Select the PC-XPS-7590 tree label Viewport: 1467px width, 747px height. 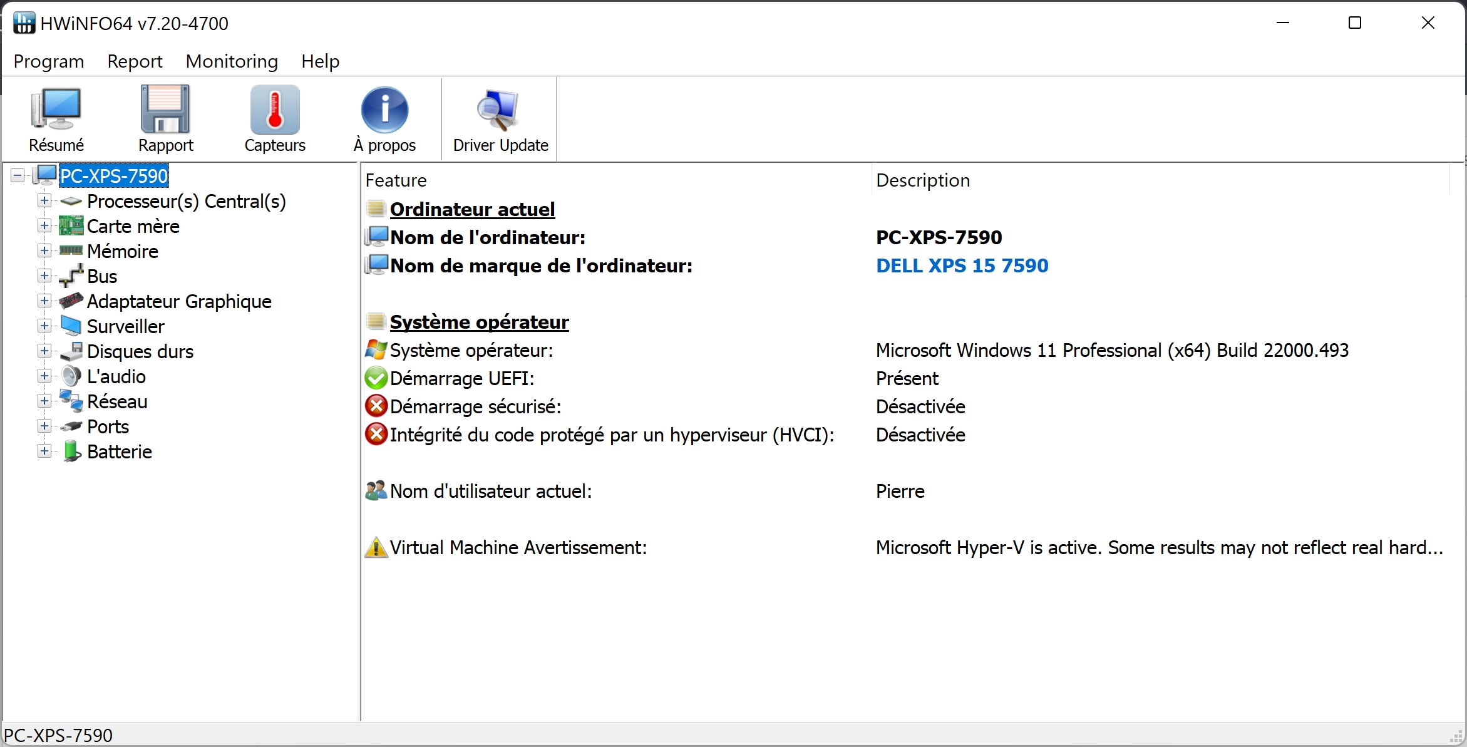(x=114, y=176)
